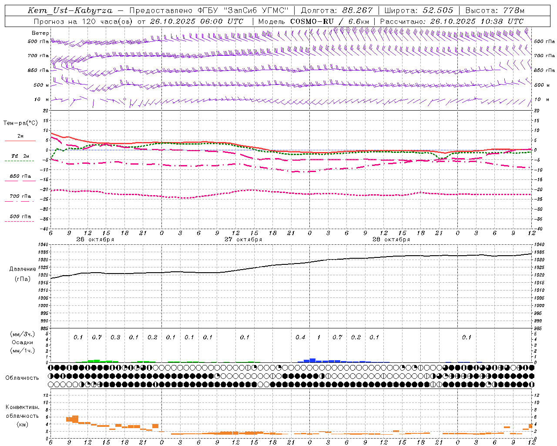
Task: Click the 28 октября date label
Action: click(391, 240)
